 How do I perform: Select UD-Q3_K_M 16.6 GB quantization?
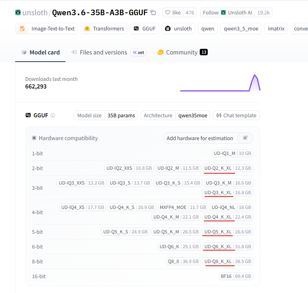(x=229, y=183)
